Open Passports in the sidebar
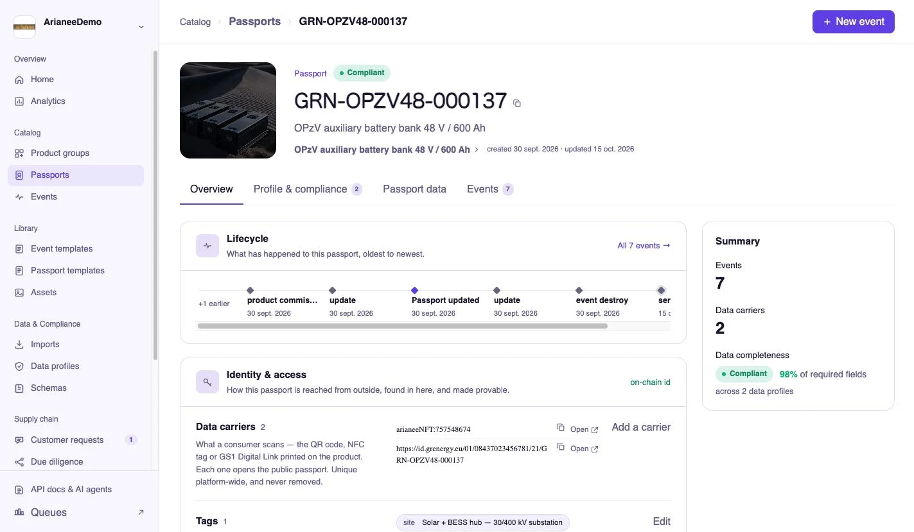 76,175
